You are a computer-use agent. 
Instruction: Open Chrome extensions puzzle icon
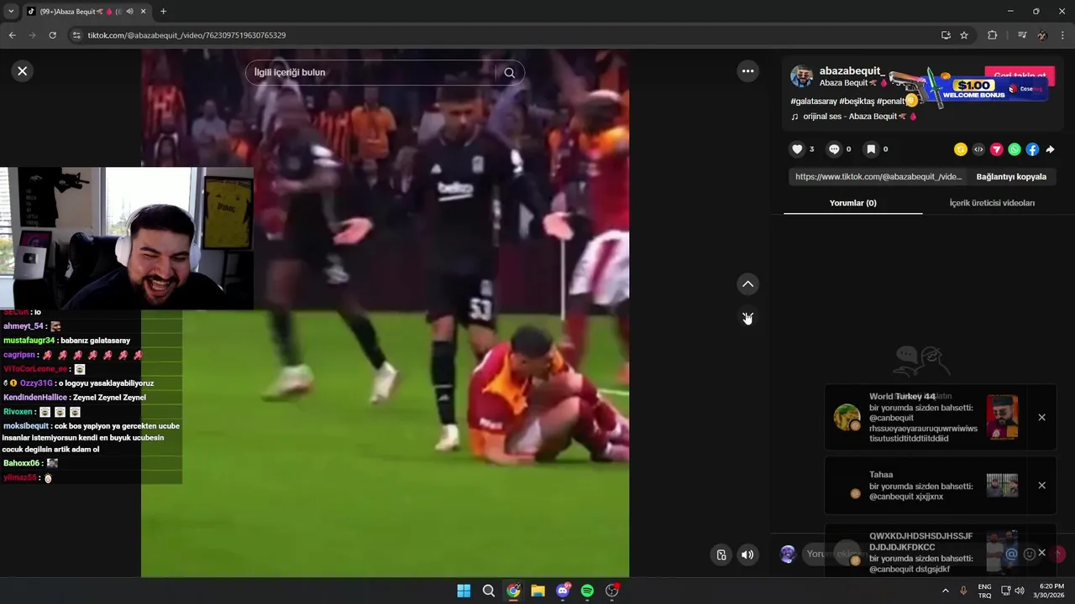992,35
